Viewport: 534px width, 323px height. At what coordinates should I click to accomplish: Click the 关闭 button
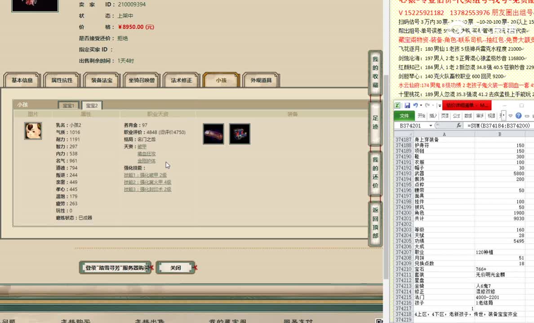click(x=175, y=267)
